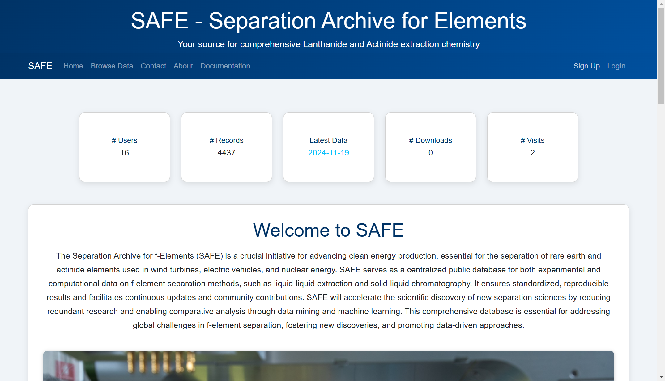Viewport: 665px width, 381px height.
Task: Click the Login link
Action: pos(616,66)
